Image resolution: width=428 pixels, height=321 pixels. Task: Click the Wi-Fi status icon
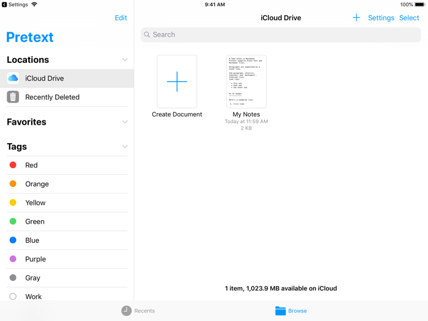[x=34, y=4]
